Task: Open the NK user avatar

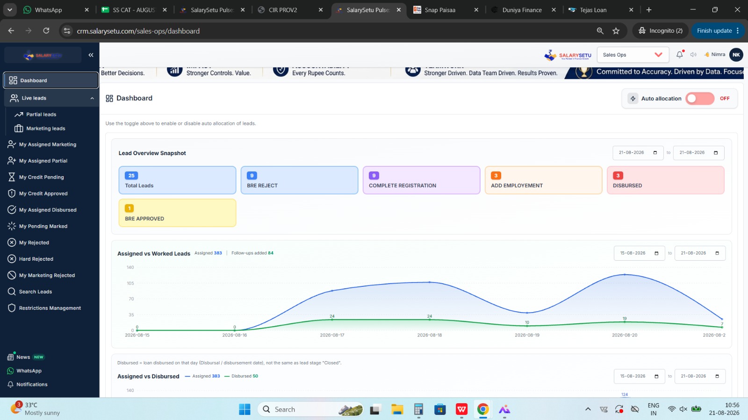Action: 736,55
